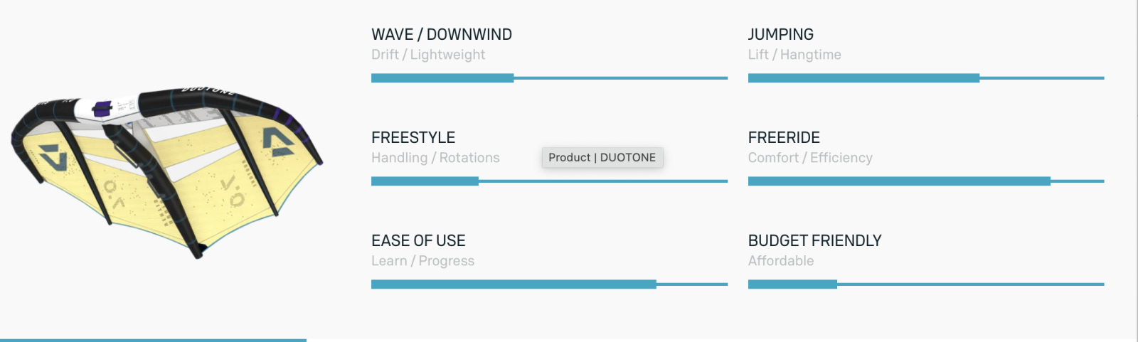Screen dimensions: 1138x342
Task: Click the Handling / Rotations subtitle
Action: pos(435,158)
